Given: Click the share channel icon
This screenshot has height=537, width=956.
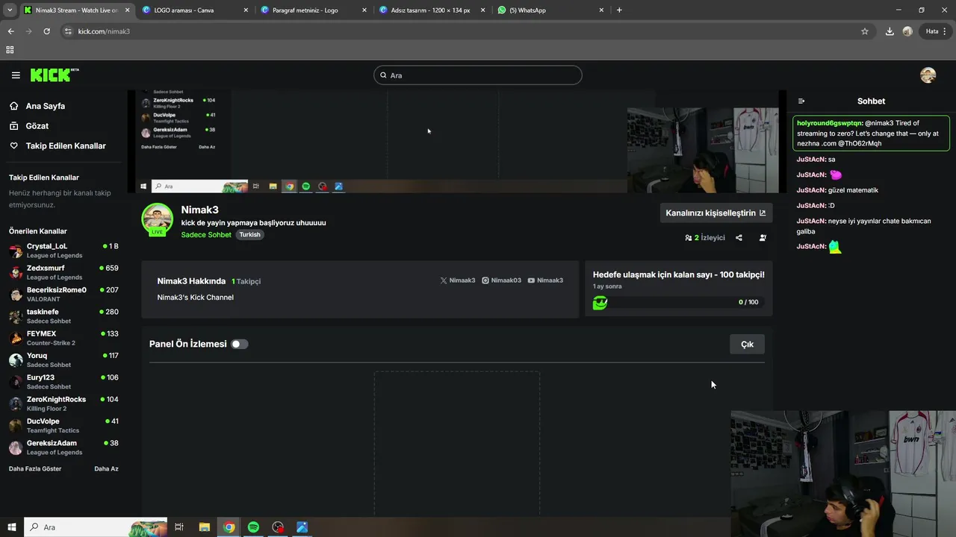Looking at the screenshot, I should click(739, 238).
